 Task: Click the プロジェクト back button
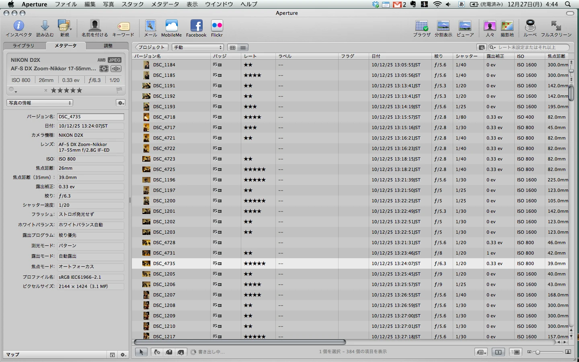151,47
